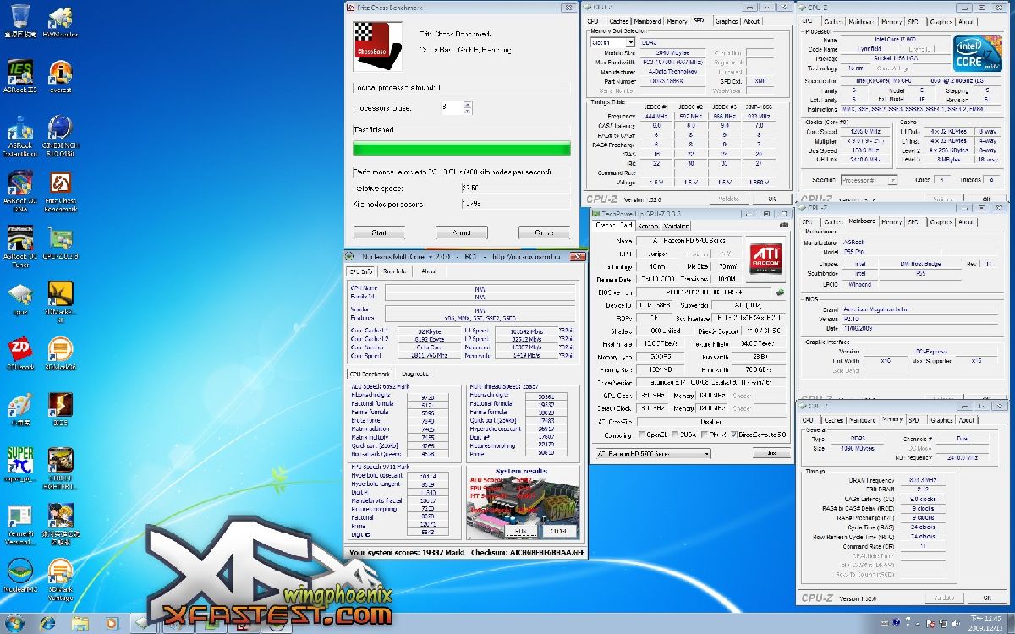This screenshot has height=634, width=1015.
Task: Open the Diagnostic tab in Nuclearus
Action: 414,374
